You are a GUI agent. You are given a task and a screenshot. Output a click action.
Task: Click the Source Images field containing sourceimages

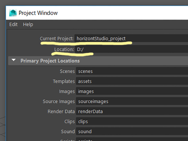tap(132, 101)
